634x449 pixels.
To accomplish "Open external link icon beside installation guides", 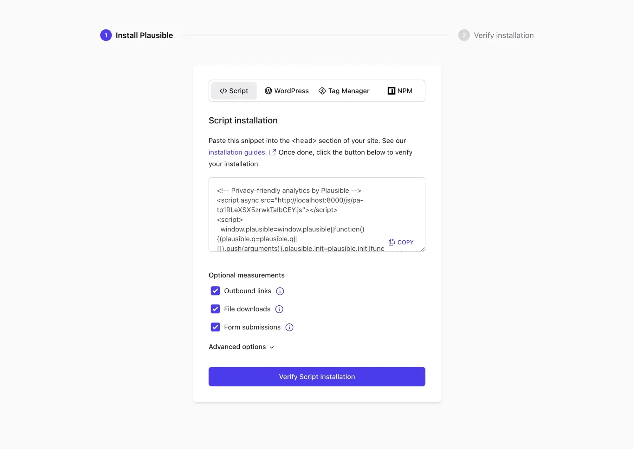I will pyautogui.click(x=272, y=152).
